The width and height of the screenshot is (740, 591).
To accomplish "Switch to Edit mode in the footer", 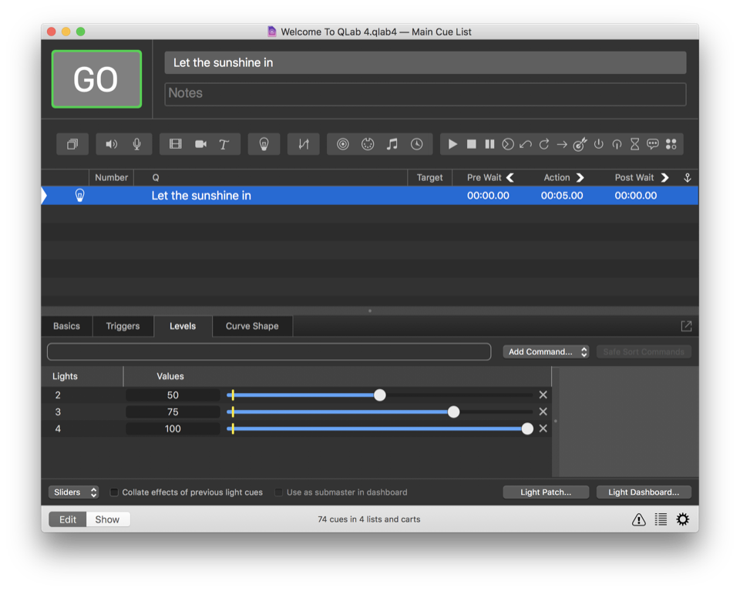I will [68, 519].
